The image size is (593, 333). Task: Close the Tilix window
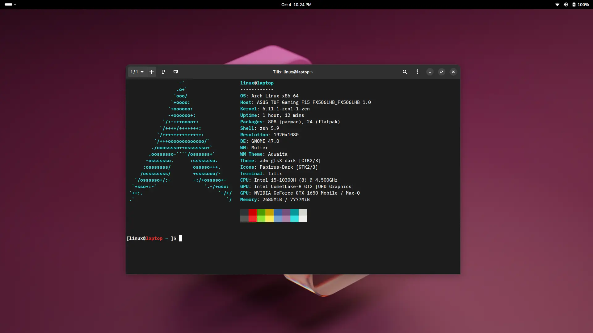point(453,72)
